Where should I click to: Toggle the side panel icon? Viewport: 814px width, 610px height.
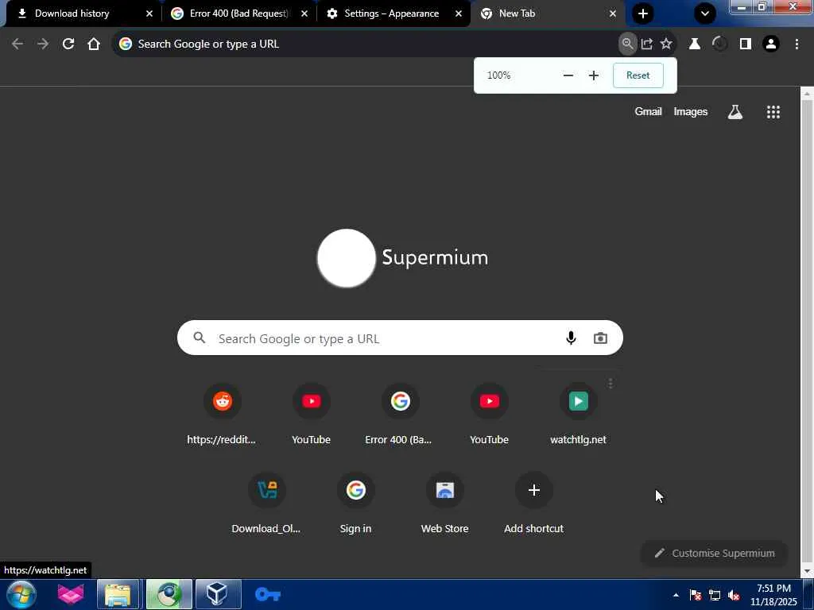pyautogui.click(x=746, y=44)
